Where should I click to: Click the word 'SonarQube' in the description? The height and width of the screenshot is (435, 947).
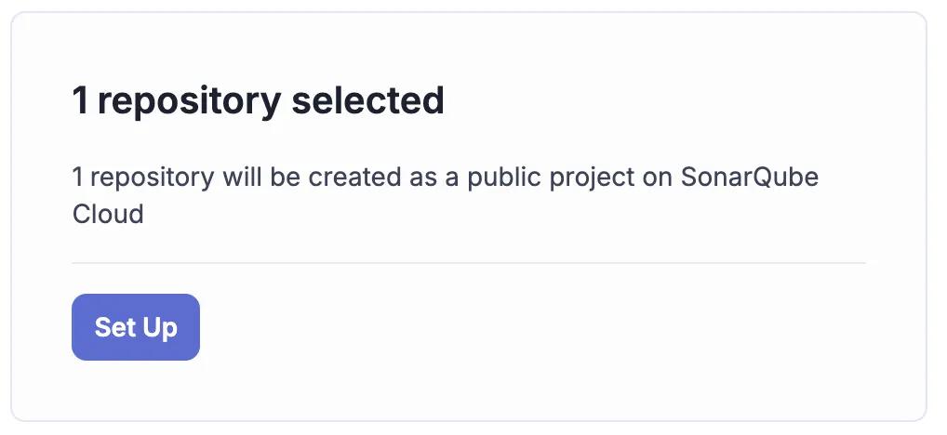pyautogui.click(x=750, y=178)
